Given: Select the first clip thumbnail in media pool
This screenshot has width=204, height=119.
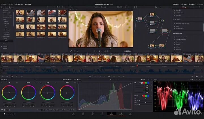Looking at the screenshot, I should (20, 12).
